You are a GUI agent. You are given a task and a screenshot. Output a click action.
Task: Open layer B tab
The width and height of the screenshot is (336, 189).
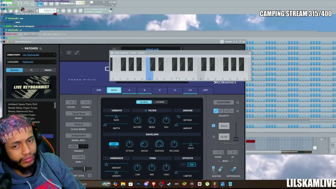pos(144,90)
